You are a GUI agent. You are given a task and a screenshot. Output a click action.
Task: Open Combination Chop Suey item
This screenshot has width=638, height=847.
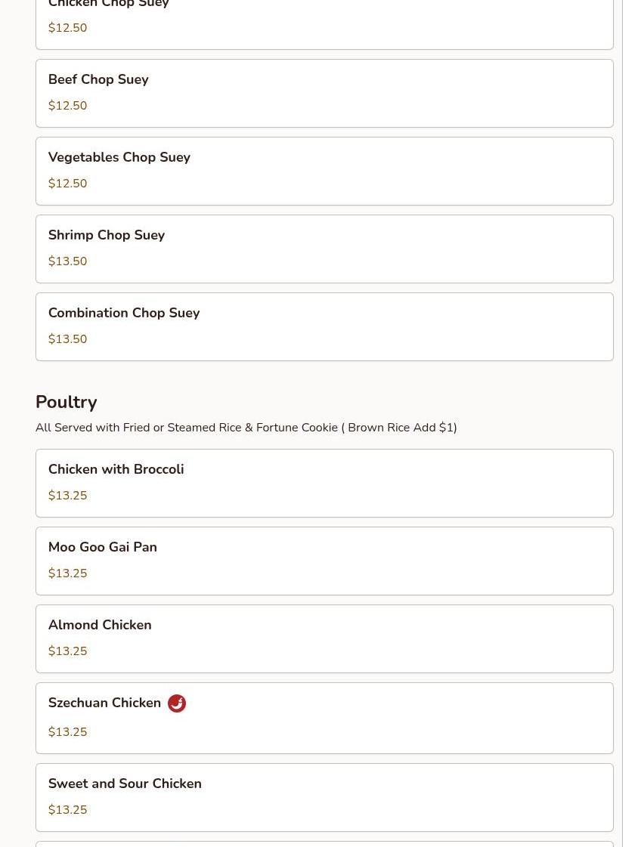click(x=324, y=327)
